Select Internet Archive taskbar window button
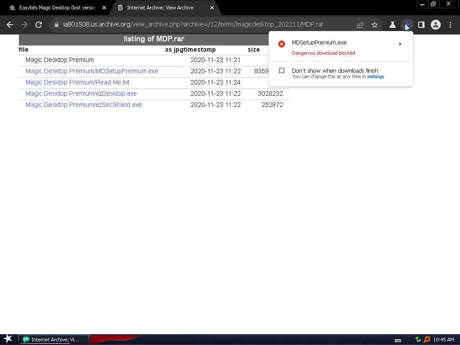 tap(53, 340)
